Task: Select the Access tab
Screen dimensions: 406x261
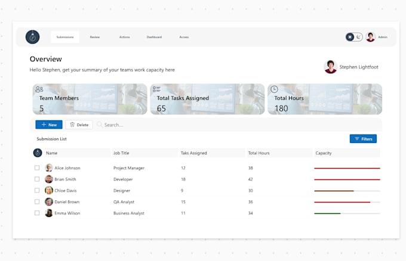Action: [184, 37]
